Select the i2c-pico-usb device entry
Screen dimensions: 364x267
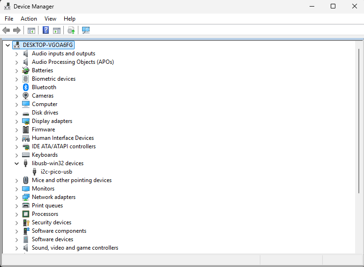pyautogui.click(x=56, y=172)
